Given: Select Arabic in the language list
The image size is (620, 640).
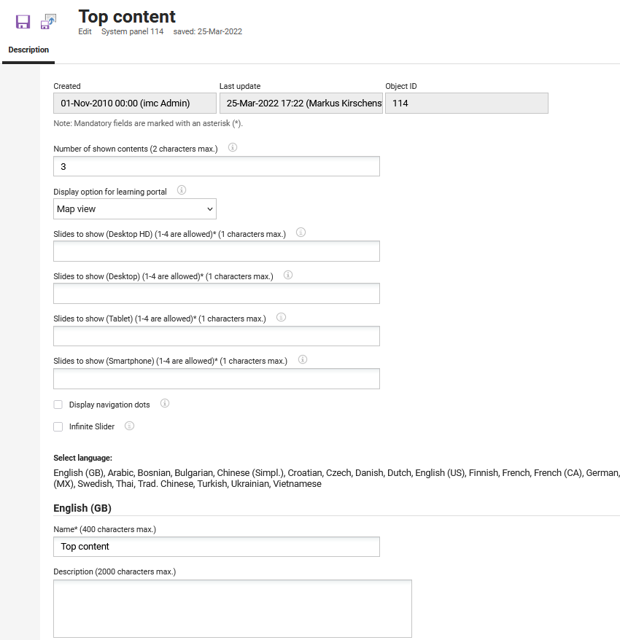Looking at the screenshot, I should 120,473.
